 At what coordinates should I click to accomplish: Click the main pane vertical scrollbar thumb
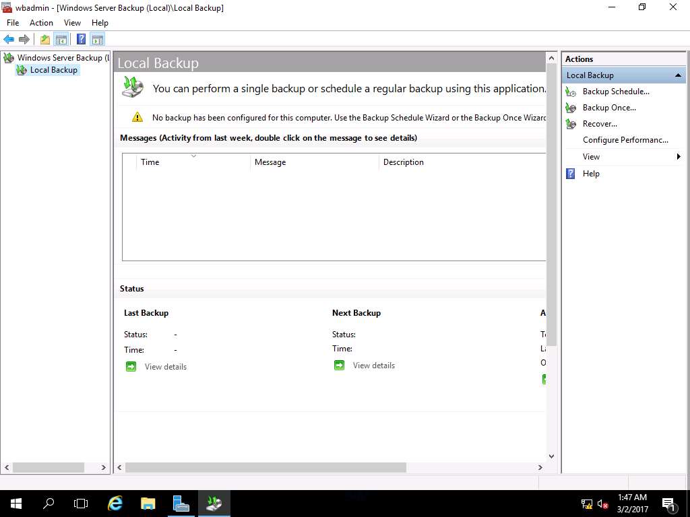pyautogui.click(x=551, y=205)
